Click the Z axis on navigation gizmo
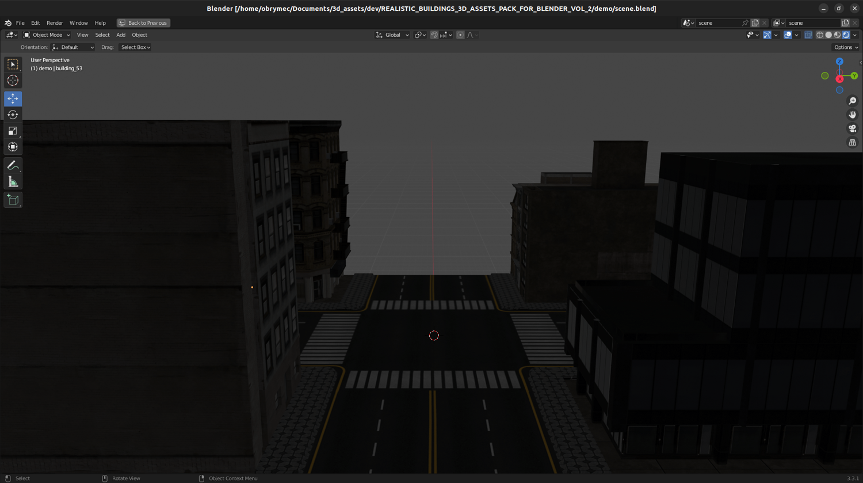Image resolution: width=863 pixels, height=483 pixels. (x=839, y=62)
